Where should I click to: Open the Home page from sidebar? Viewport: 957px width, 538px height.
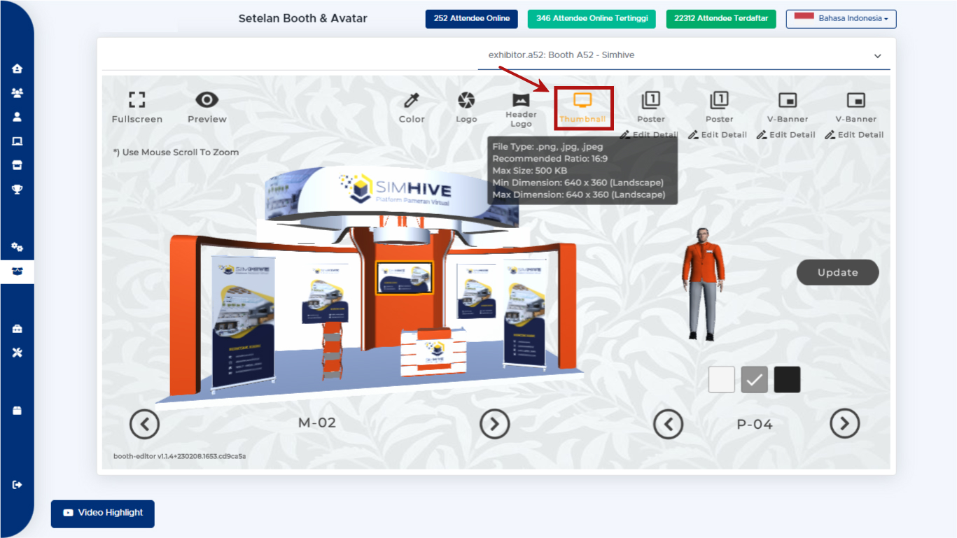coord(17,69)
